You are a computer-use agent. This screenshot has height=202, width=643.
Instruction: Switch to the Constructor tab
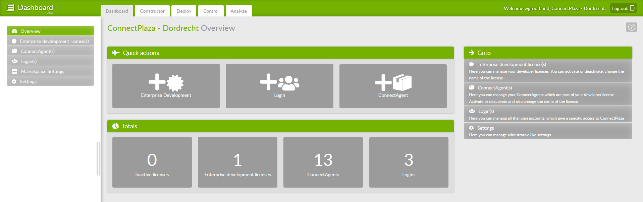(152, 11)
